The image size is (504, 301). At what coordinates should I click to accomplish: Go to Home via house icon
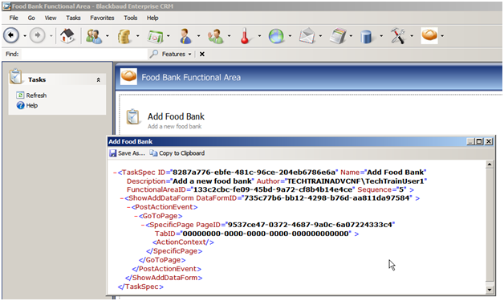coord(67,35)
